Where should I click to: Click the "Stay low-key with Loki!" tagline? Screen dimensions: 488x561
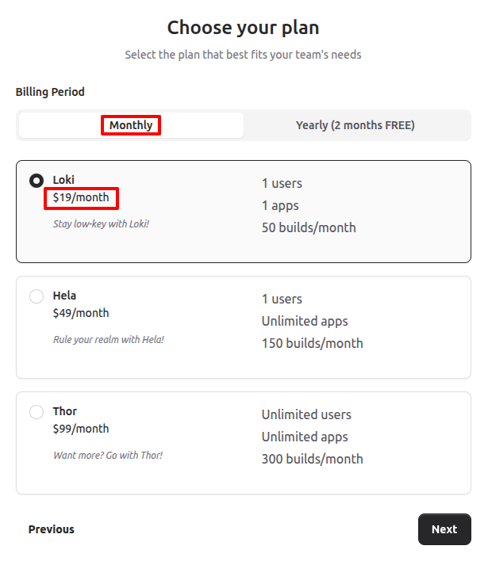tap(101, 223)
